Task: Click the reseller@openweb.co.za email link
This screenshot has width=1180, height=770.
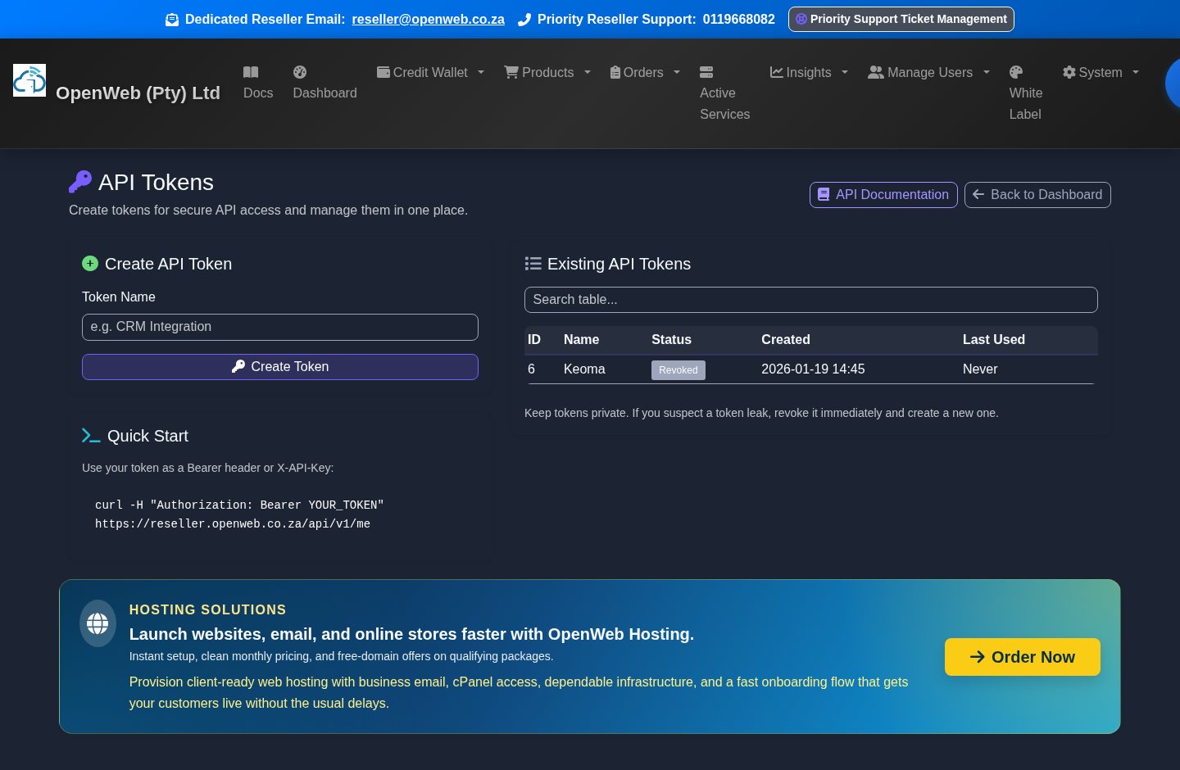Action: pyautogui.click(x=429, y=20)
